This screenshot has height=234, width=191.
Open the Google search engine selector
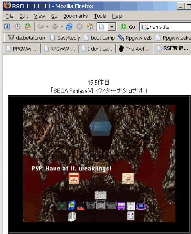[145, 27]
